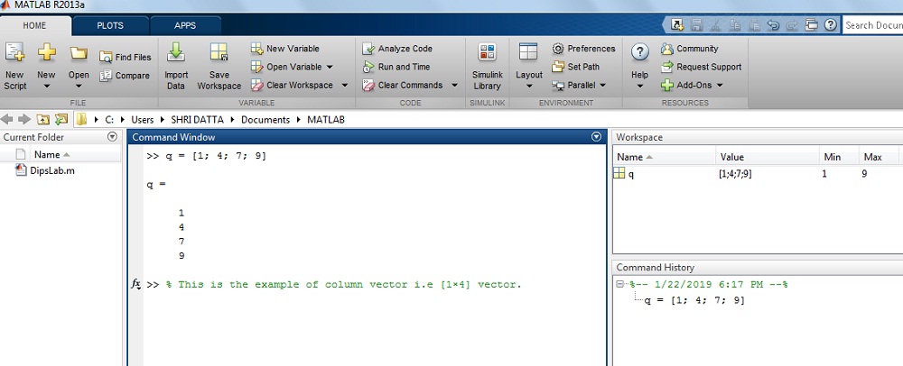Click the Search Documentation field
This screenshot has height=366, width=903.
click(x=871, y=25)
